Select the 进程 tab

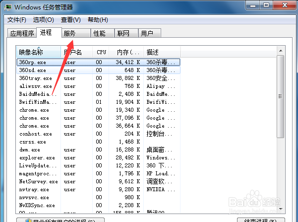click(x=49, y=33)
